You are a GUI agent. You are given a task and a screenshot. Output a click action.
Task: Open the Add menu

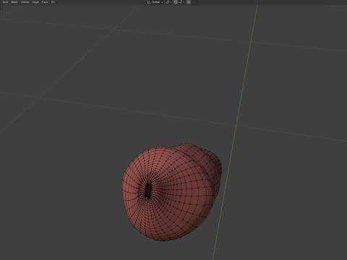click(x=5, y=2)
